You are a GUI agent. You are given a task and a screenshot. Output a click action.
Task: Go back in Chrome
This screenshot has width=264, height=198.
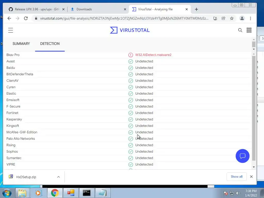[9, 18]
